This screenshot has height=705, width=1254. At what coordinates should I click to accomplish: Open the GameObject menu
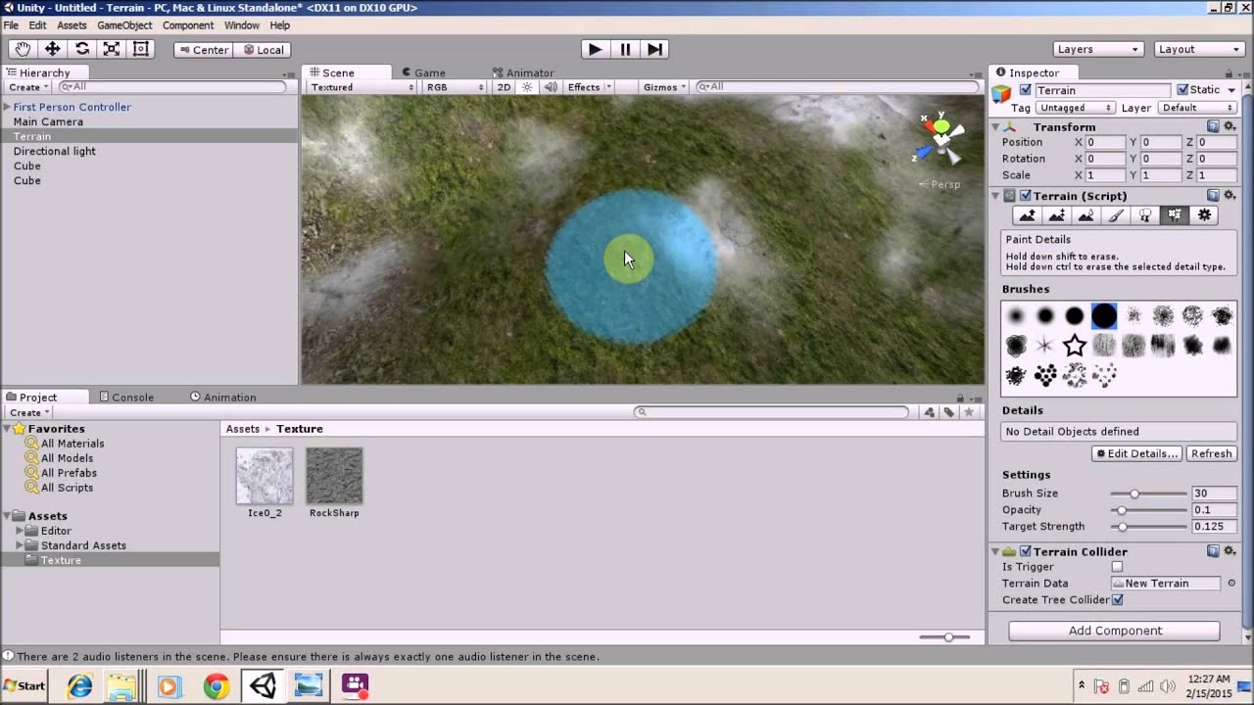[124, 25]
